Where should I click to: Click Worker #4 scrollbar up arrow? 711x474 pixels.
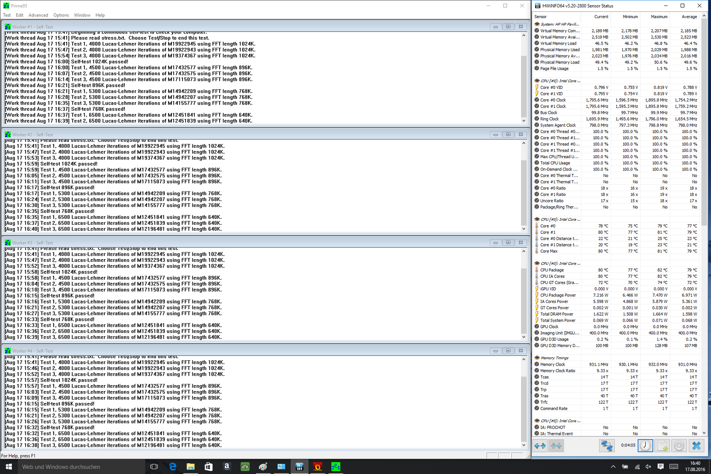pos(524,359)
